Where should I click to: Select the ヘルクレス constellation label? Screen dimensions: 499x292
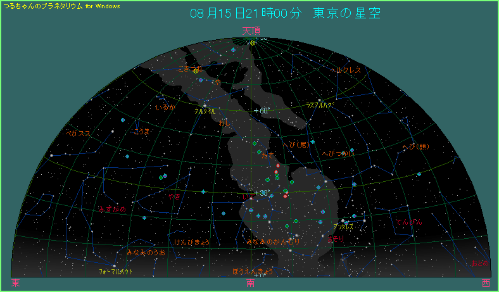tap(346, 70)
